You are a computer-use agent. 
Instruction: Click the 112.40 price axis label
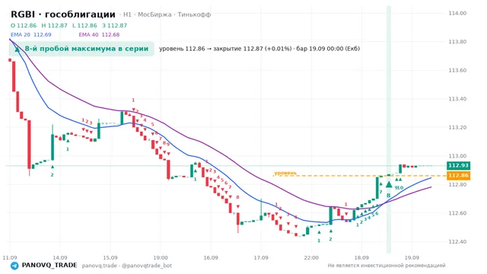click(x=457, y=242)
